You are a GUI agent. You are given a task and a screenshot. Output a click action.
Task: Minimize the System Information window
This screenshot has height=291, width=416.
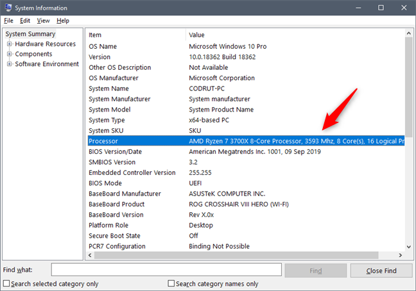pos(358,8)
